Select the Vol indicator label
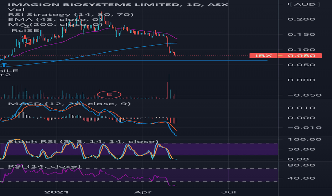The height and width of the screenshot is (196, 332). [x=16, y=10]
